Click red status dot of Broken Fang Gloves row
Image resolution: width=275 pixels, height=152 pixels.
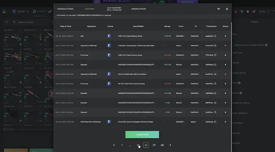225,46
